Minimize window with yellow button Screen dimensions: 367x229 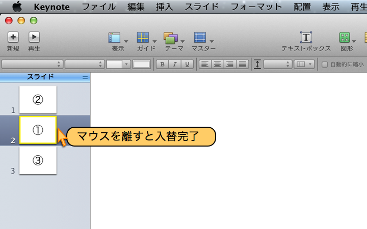pos(21,20)
